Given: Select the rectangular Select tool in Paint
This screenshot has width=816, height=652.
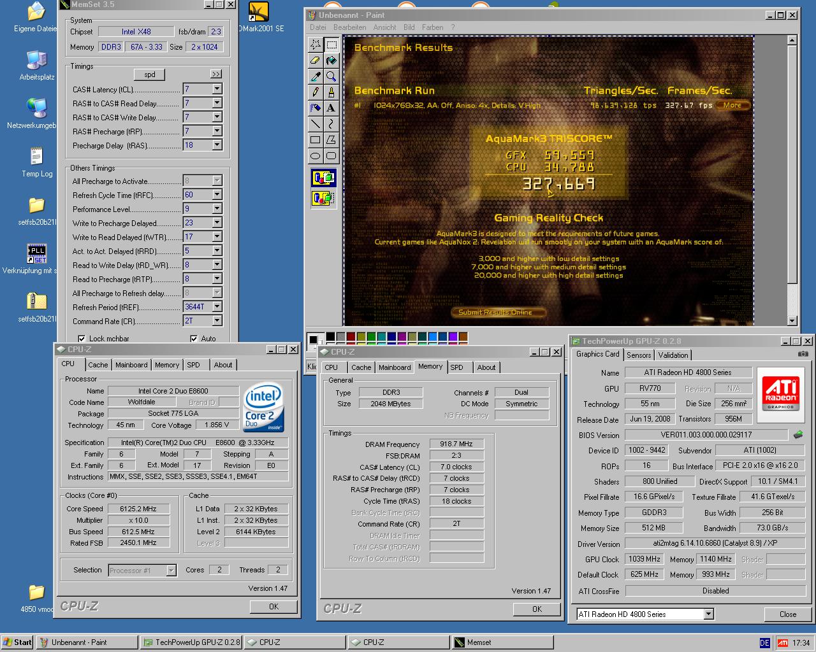Looking at the screenshot, I should tap(331, 44).
